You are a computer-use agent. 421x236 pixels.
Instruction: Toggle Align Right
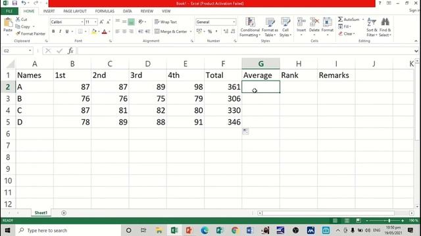131,31
